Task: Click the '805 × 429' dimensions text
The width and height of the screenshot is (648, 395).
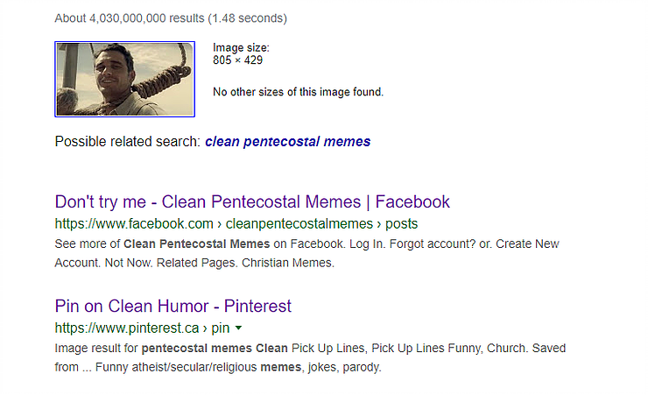Action: tap(237, 60)
